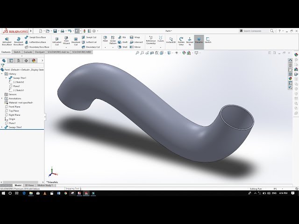Expand the bottom Sweep-Thin1 feature node
Viewport: 299px width, 224px height.
[x=2, y=127]
